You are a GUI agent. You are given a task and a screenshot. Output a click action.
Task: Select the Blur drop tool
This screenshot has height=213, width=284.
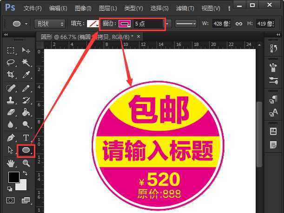tap(11, 124)
